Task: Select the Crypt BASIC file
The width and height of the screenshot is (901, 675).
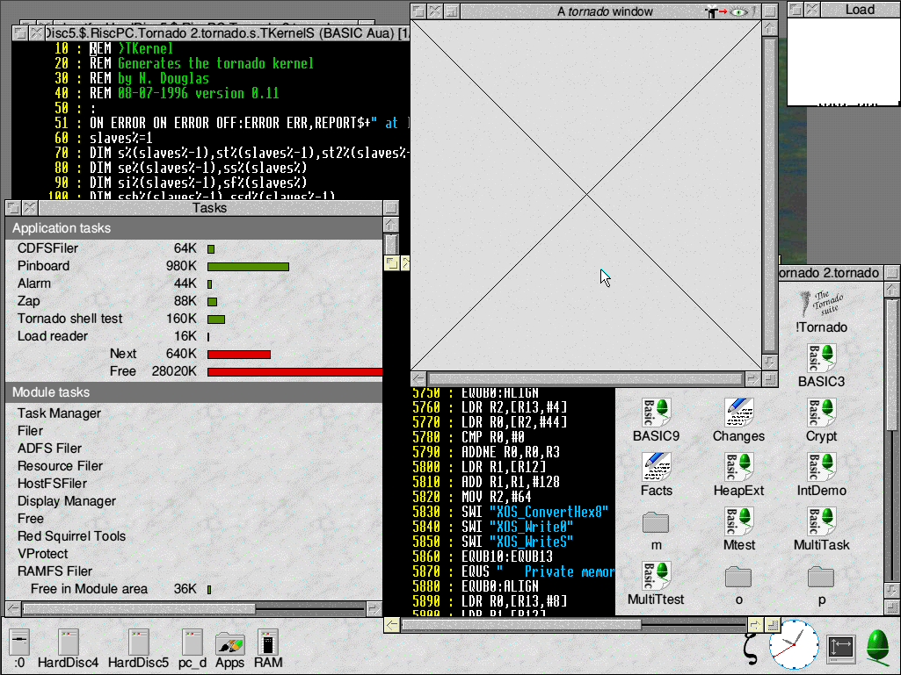Action: click(x=821, y=413)
